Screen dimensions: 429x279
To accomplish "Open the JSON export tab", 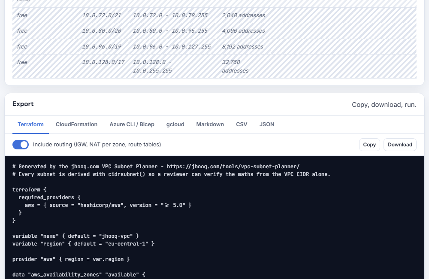I will point(267,124).
